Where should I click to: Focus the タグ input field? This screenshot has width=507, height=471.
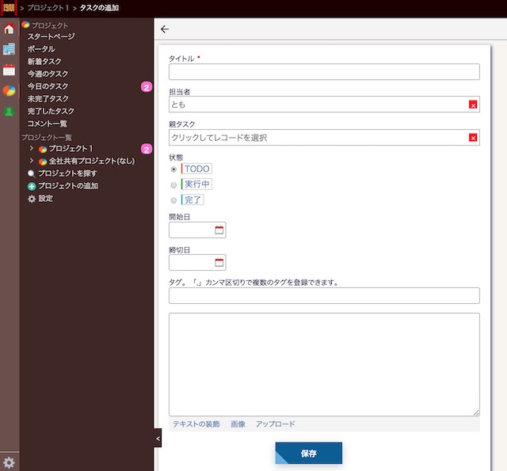tap(324, 295)
